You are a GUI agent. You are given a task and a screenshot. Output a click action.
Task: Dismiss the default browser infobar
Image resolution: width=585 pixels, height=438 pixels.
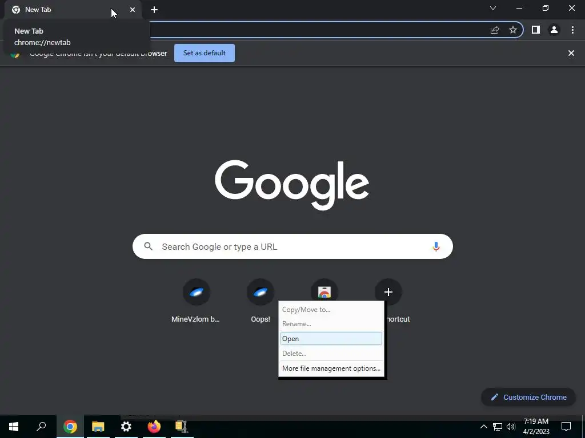click(x=571, y=53)
